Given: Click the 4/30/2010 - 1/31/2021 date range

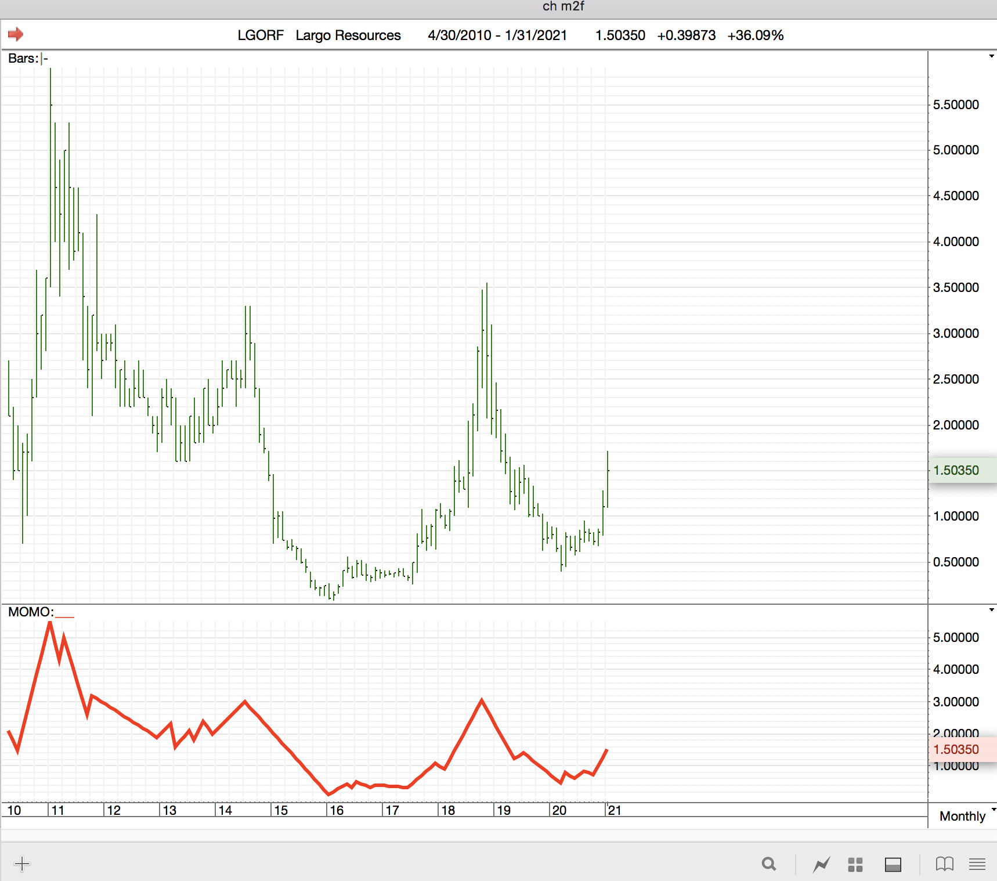Looking at the screenshot, I should click(x=497, y=35).
